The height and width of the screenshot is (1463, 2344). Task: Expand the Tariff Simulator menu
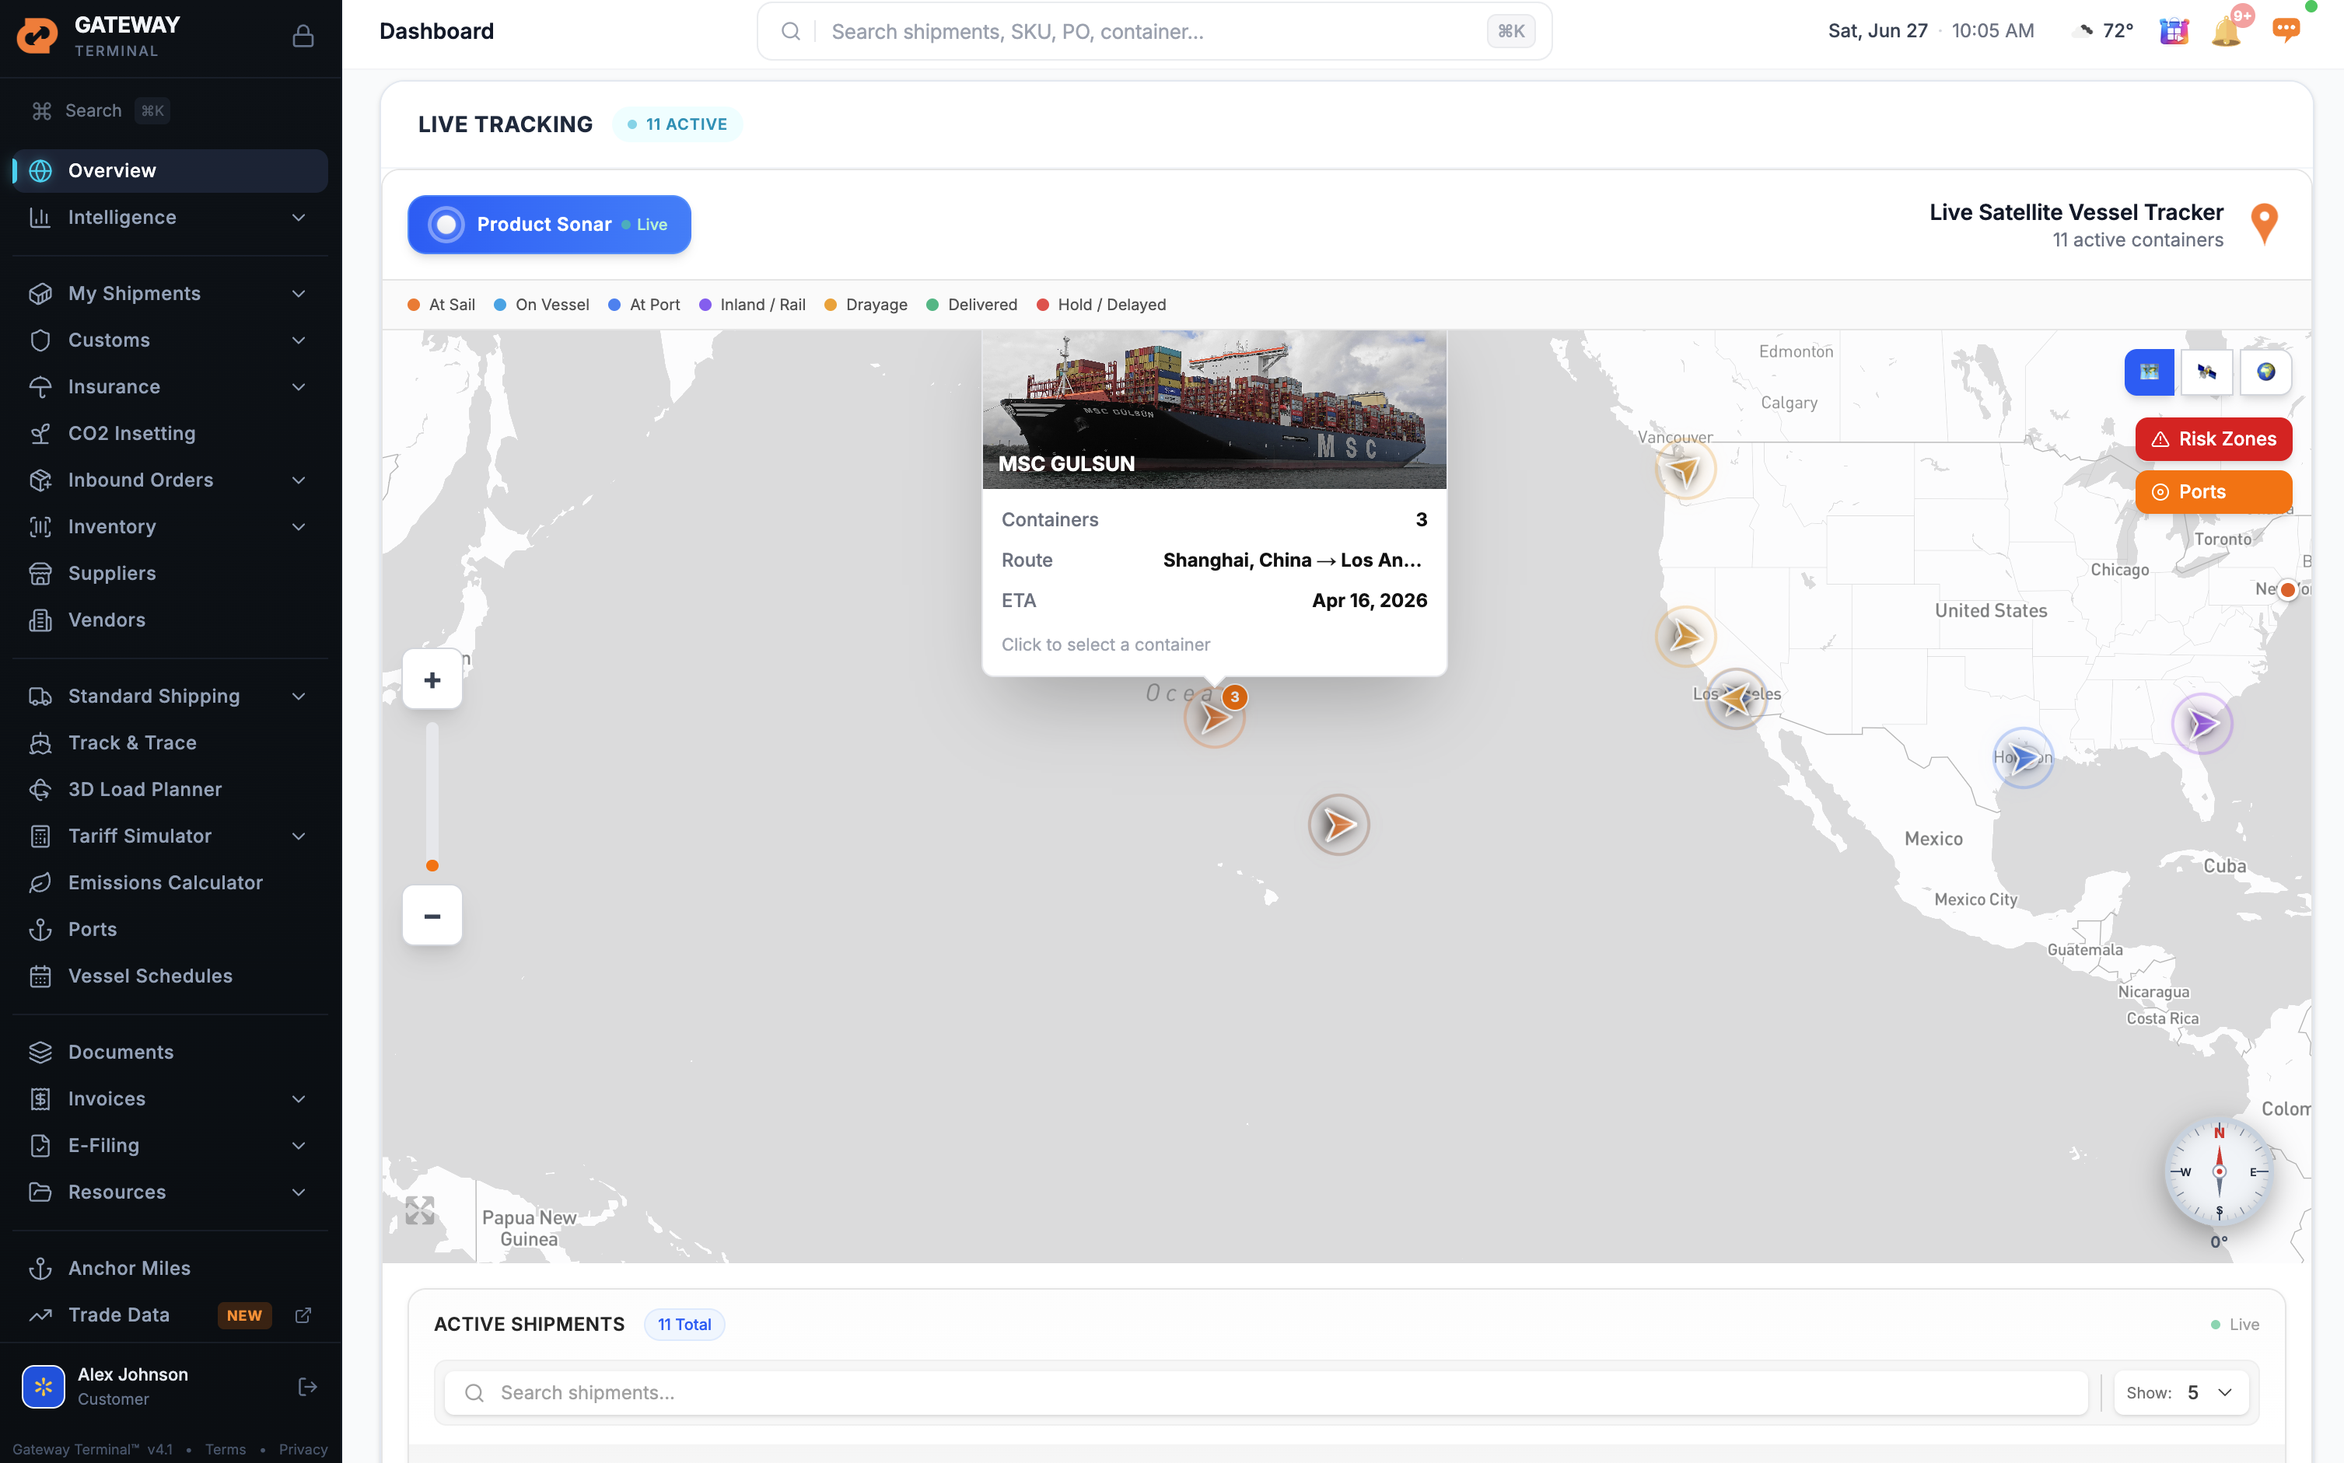point(170,836)
